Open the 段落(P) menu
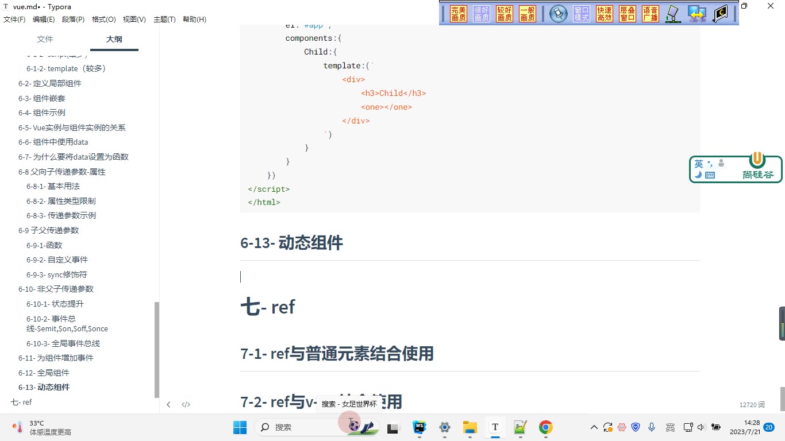 [73, 19]
